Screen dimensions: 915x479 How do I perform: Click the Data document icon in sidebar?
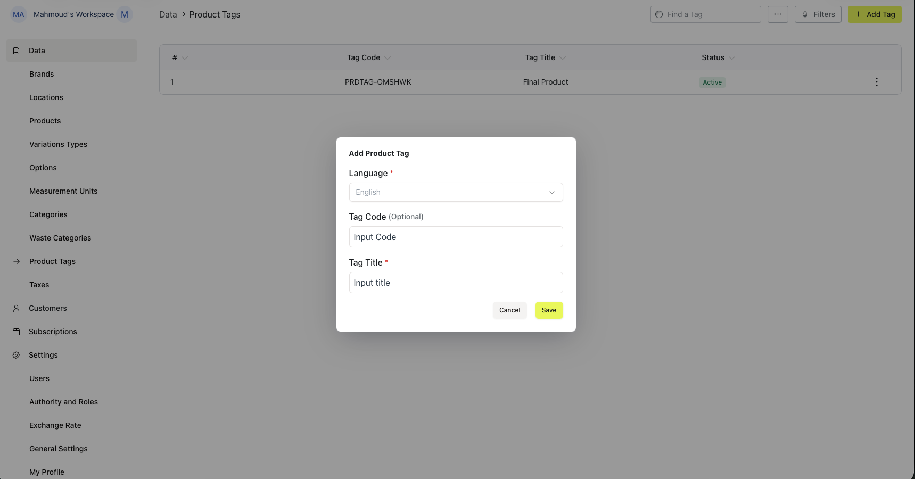coord(17,51)
